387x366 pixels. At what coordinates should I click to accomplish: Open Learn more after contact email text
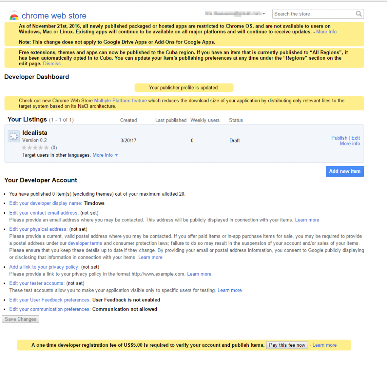coord(307,220)
